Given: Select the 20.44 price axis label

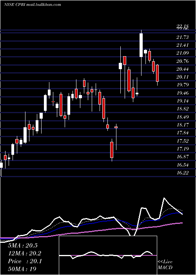Looking at the screenshot, I should click(x=183, y=69).
